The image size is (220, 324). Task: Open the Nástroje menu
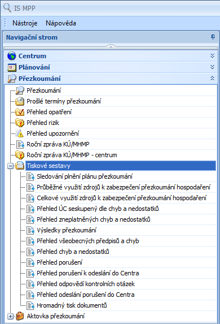[x=25, y=23]
